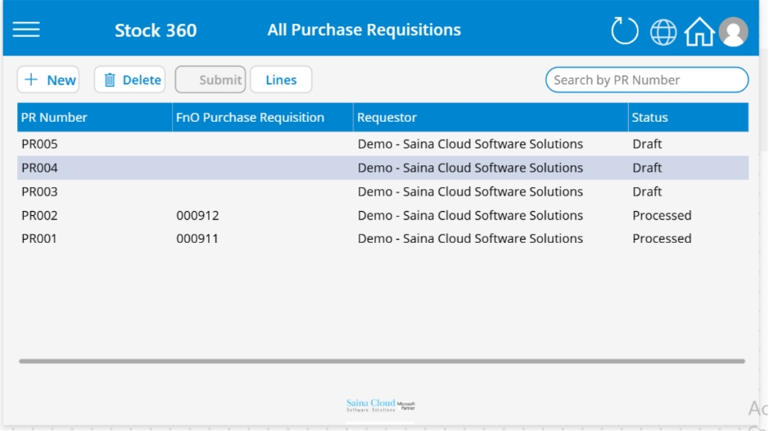Click the Submit button
This screenshot has width=769, height=431.
click(210, 79)
